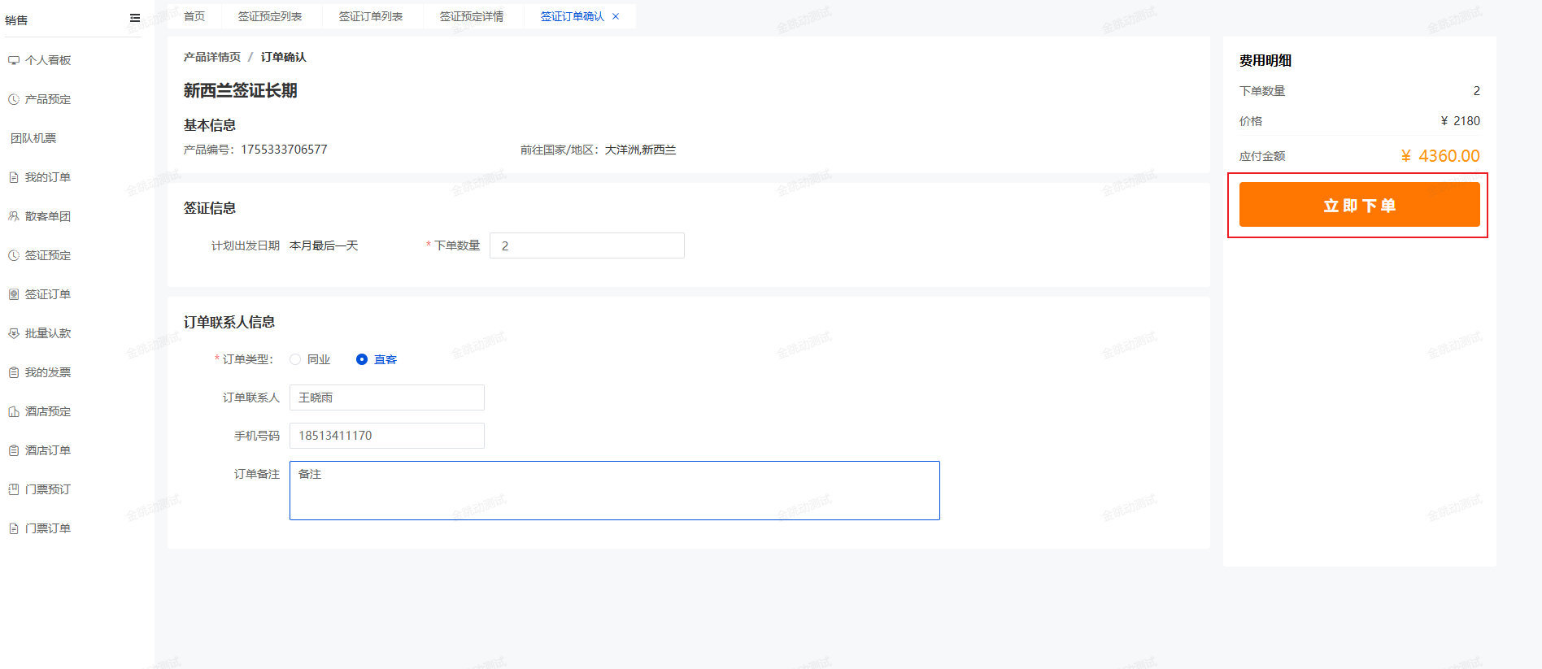Select the 直客 order type radio
This screenshot has width=1542, height=669.
coord(362,359)
